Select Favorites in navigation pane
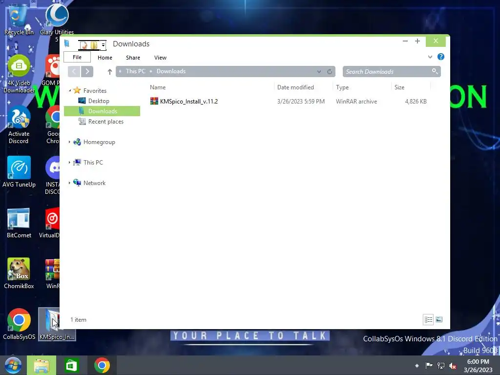The image size is (500, 375). [x=95, y=90]
